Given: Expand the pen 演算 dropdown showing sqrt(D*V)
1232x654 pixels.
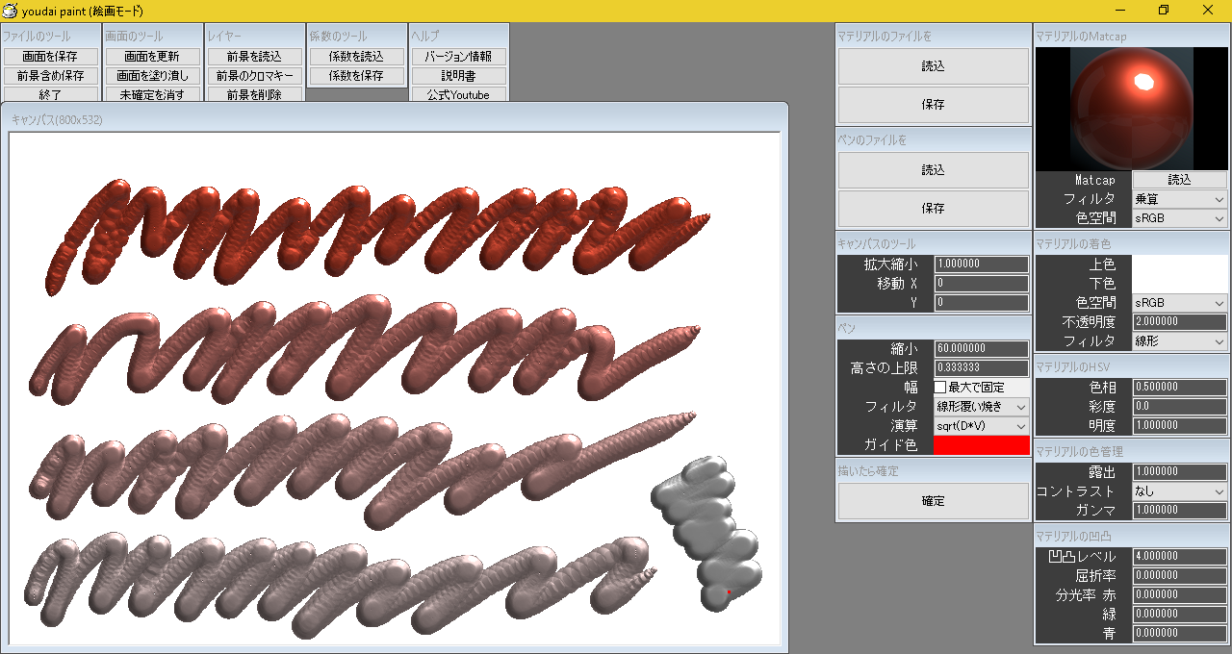Looking at the screenshot, I should [x=981, y=425].
